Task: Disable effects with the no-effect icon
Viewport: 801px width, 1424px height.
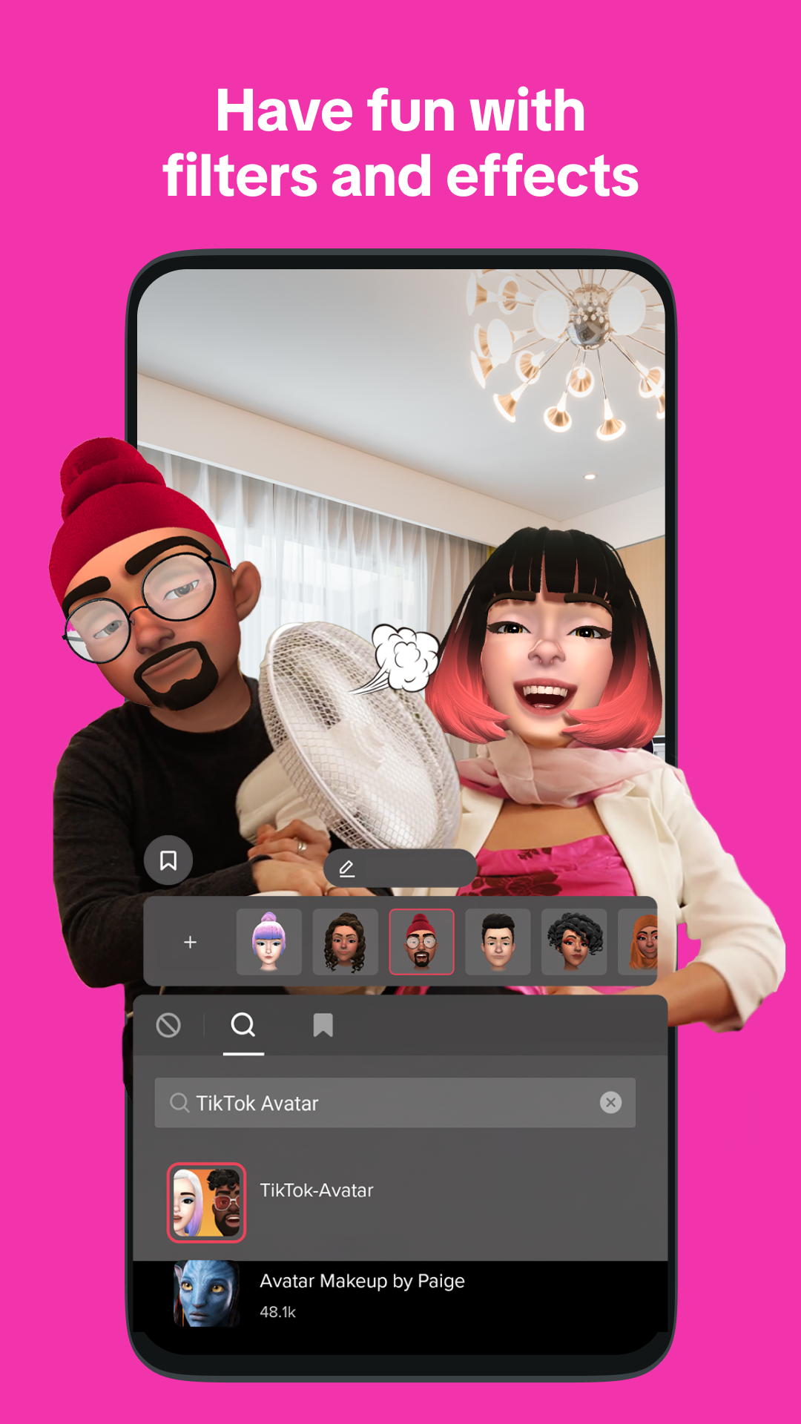Action: click(168, 1026)
